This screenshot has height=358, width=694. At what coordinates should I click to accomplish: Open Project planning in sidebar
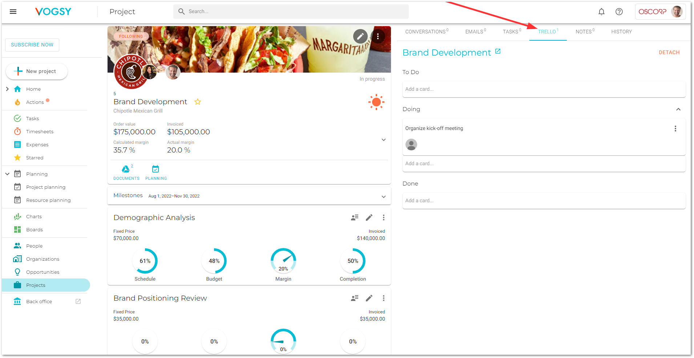(x=45, y=187)
